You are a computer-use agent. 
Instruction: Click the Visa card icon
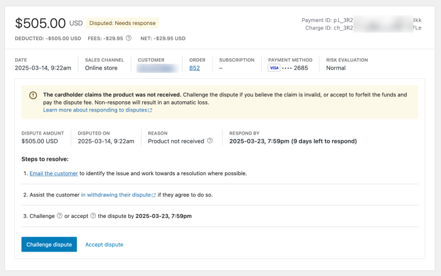point(274,68)
